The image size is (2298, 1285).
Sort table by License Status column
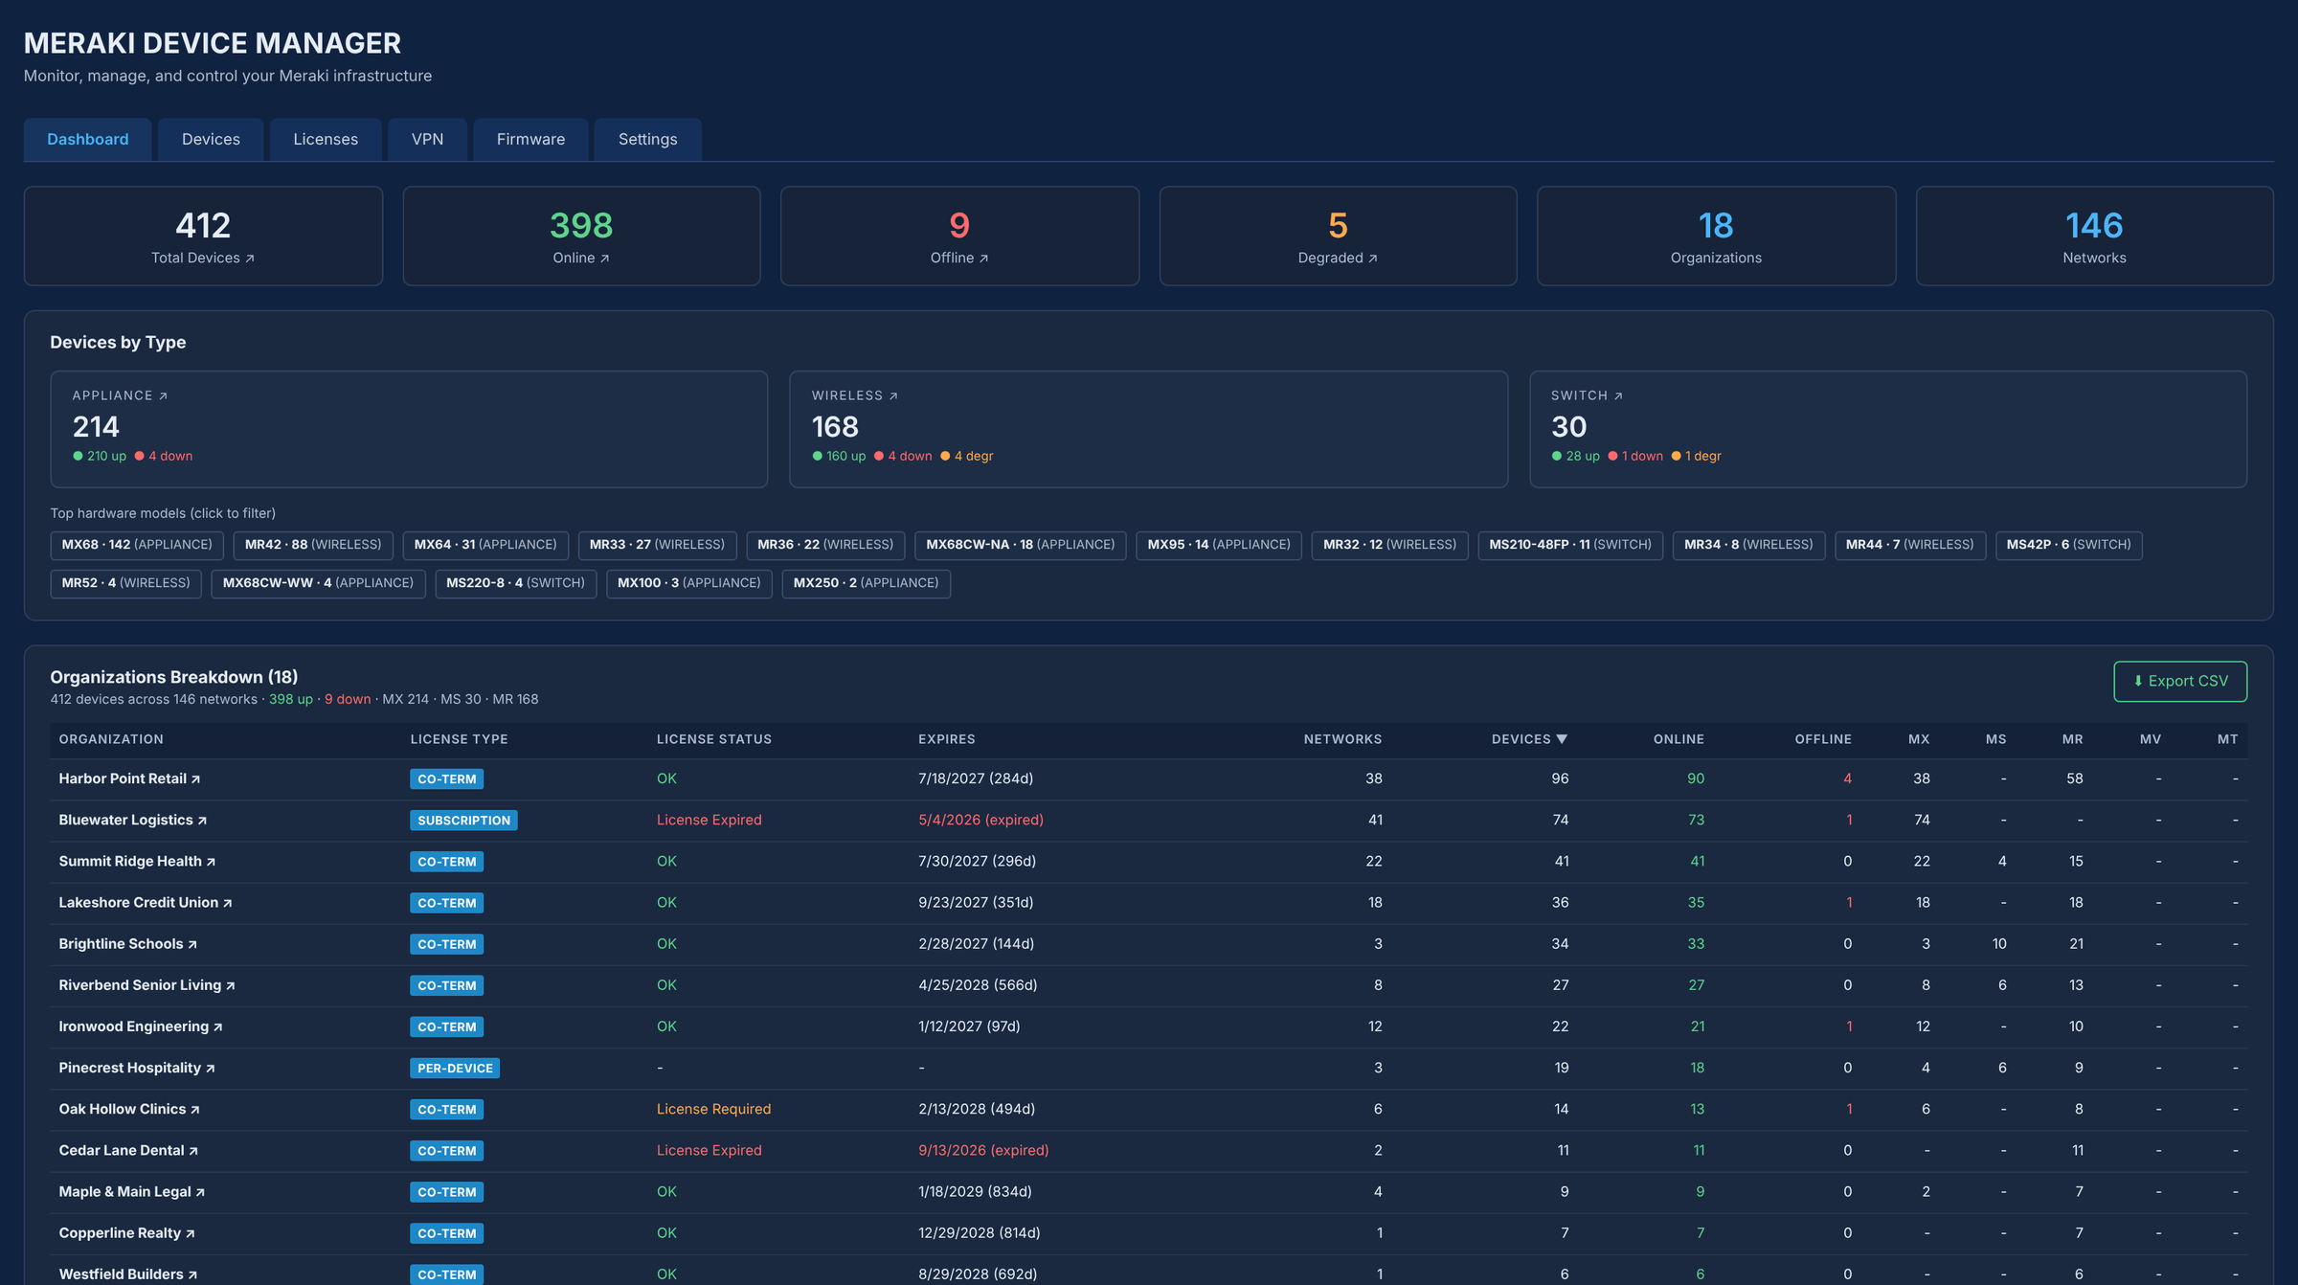(x=713, y=739)
